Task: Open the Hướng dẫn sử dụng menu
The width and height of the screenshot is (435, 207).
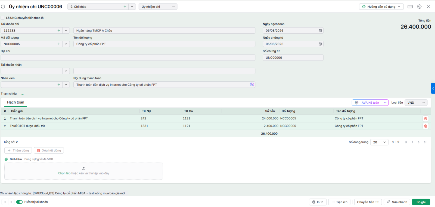Action: (x=381, y=7)
